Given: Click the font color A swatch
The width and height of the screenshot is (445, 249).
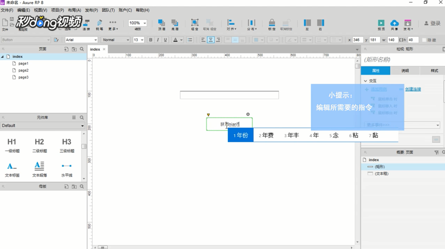Looking at the screenshot, I should point(175,40).
